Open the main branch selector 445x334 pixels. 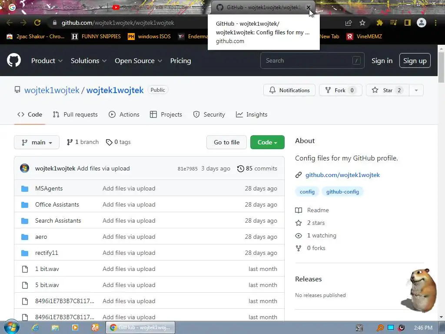pyautogui.click(x=37, y=142)
